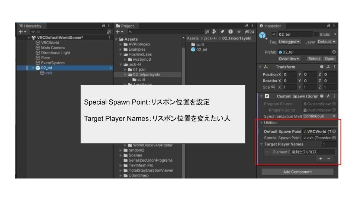
Task: Open the Project create plus dropdown
Action: tap(119, 32)
